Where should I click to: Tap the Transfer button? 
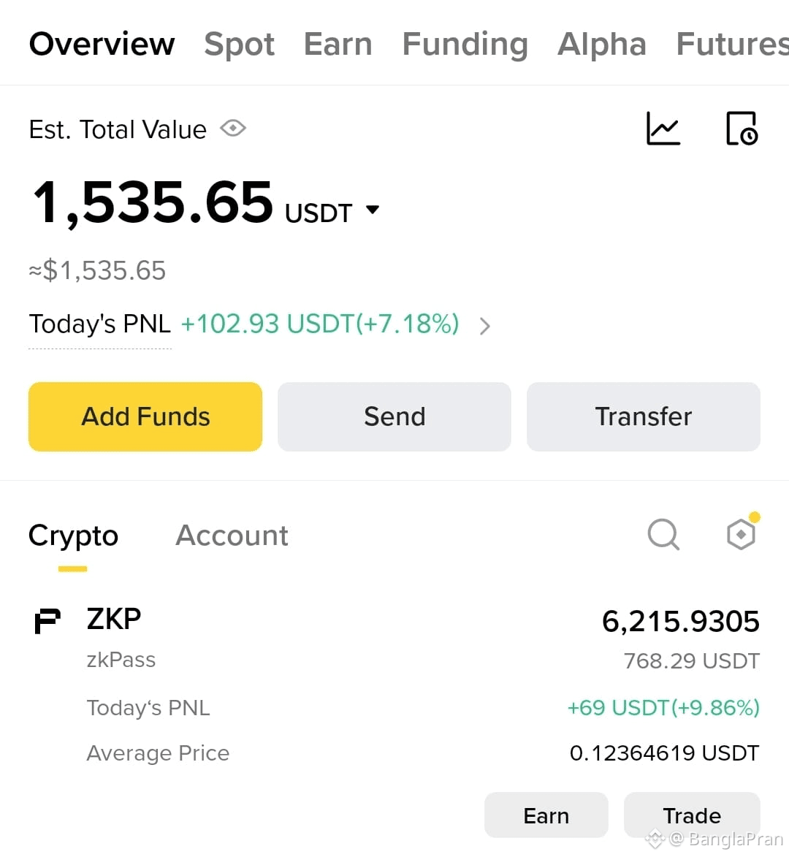click(644, 416)
